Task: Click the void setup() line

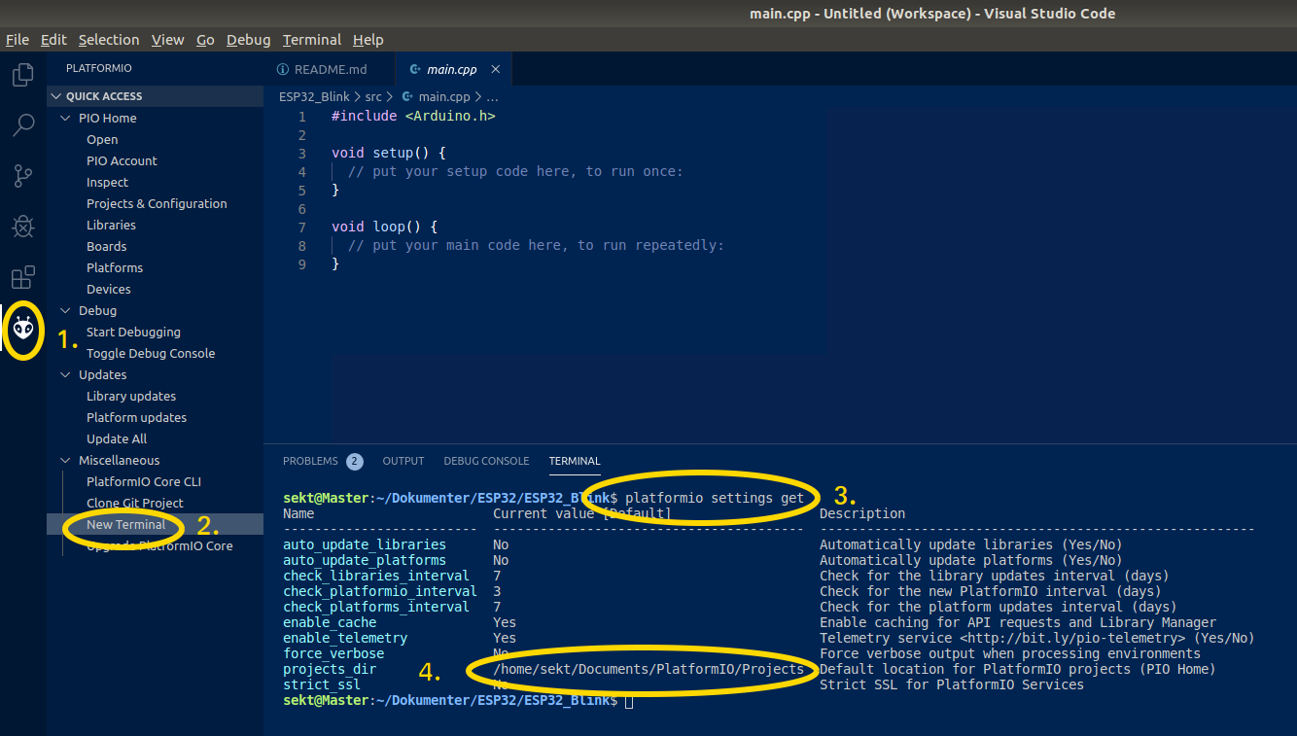Action: coord(388,153)
